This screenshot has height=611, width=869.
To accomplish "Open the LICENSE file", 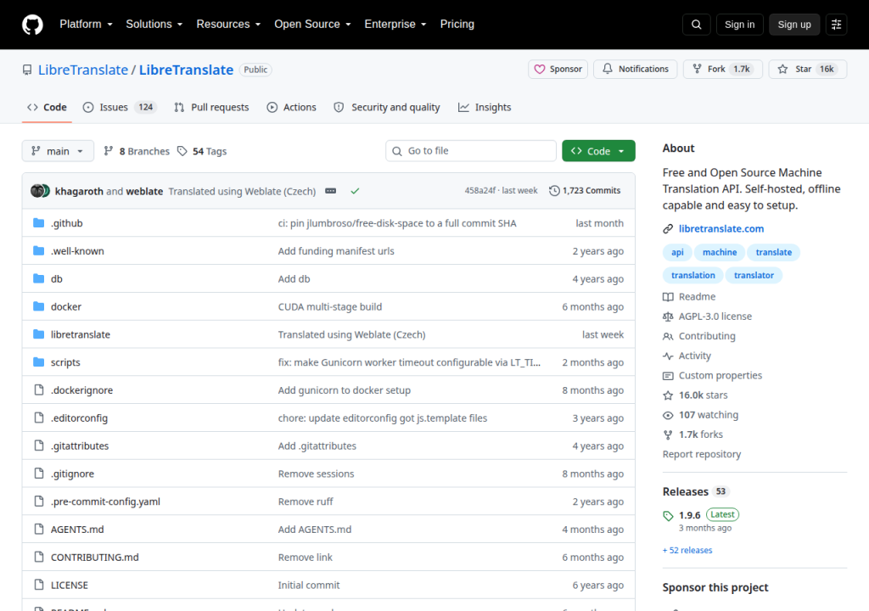I will [x=70, y=585].
